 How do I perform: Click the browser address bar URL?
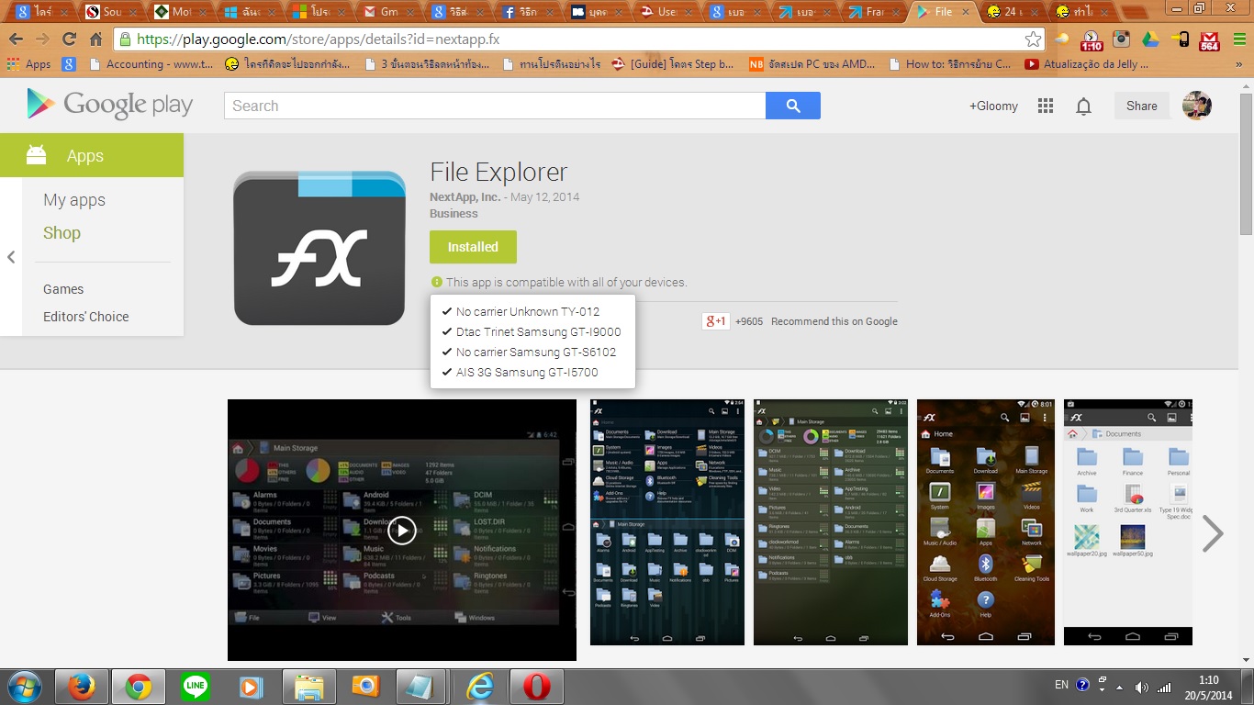(318, 39)
